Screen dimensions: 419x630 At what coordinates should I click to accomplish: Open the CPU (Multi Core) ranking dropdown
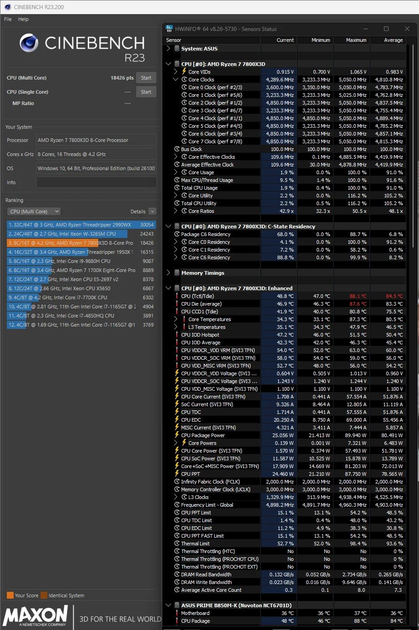[x=34, y=212]
